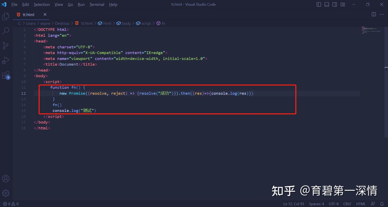Screen dimensions: 388x207
Task: Click the expre breadcrumb segment
Action: (x=45, y=23)
